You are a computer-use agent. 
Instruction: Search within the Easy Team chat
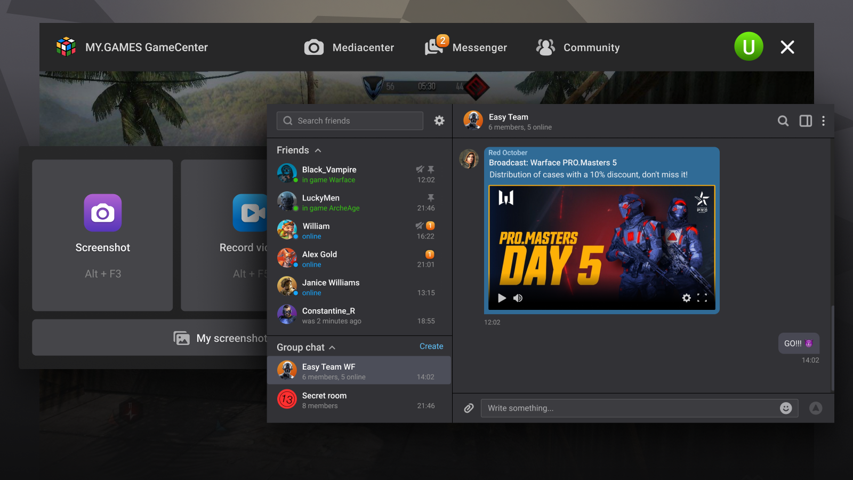783,121
